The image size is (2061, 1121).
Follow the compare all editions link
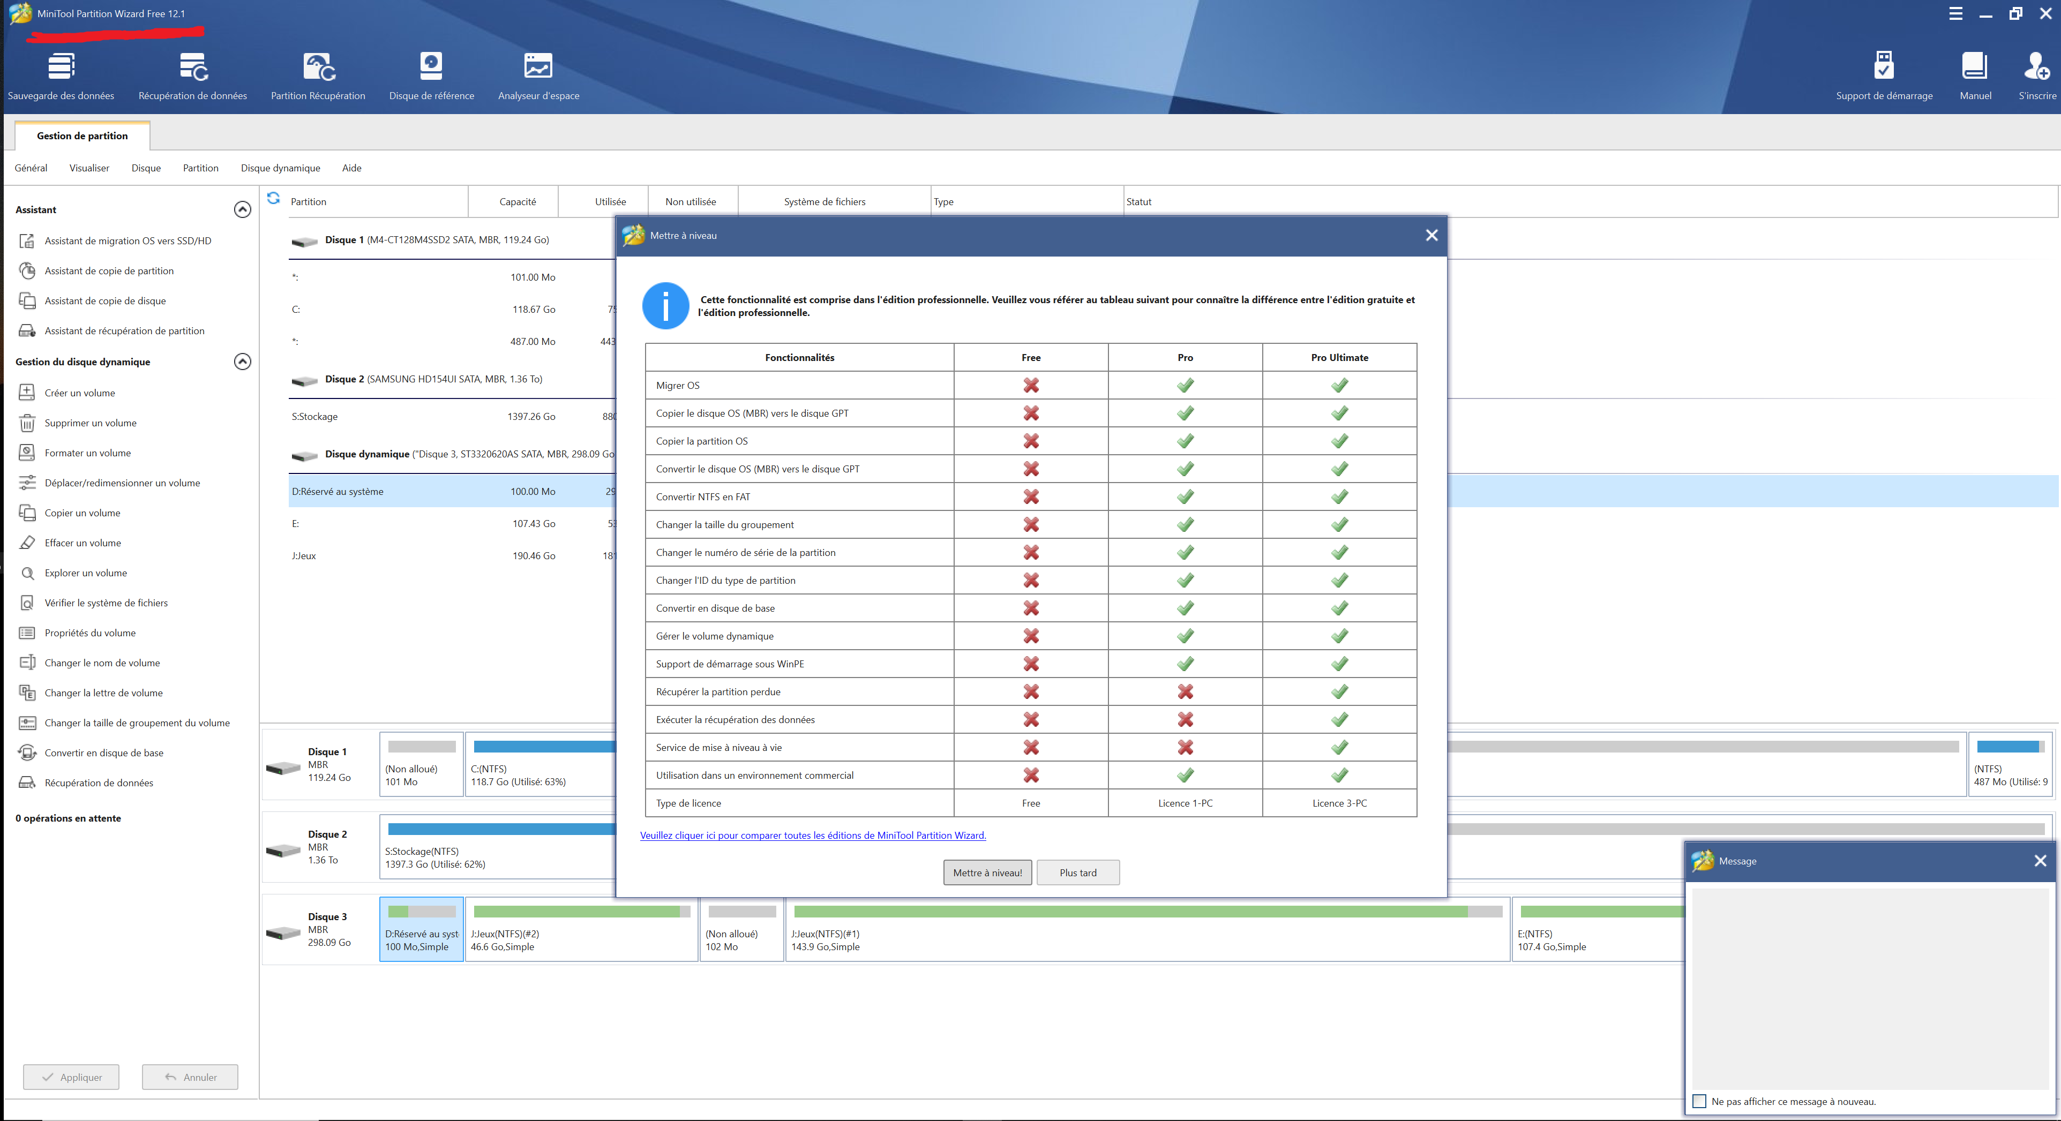click(813, 836)
